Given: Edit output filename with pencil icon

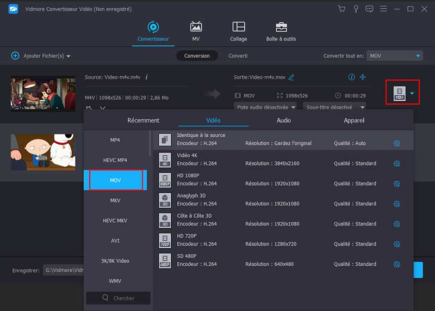Looking at the screenshot, I should [x=291, y=77].
